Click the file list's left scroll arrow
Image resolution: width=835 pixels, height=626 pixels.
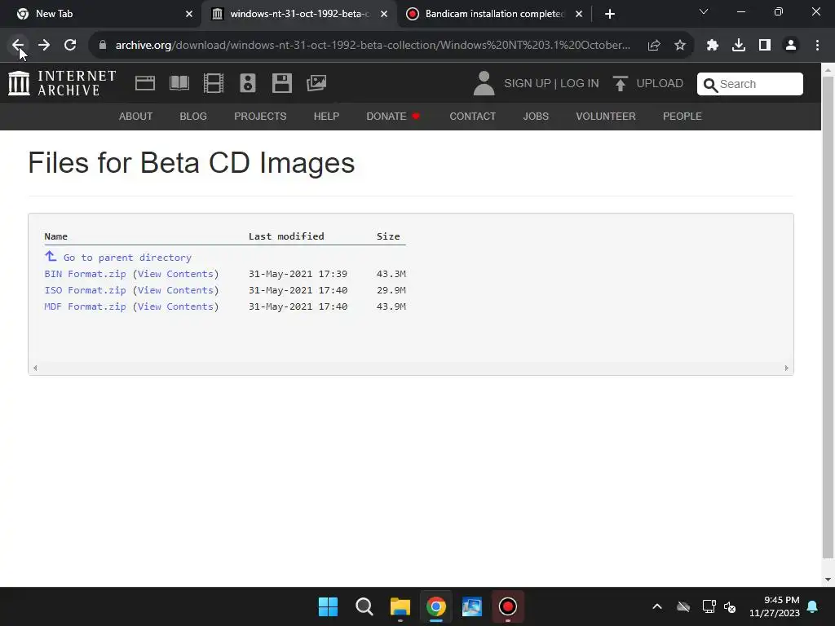(35, 368)
